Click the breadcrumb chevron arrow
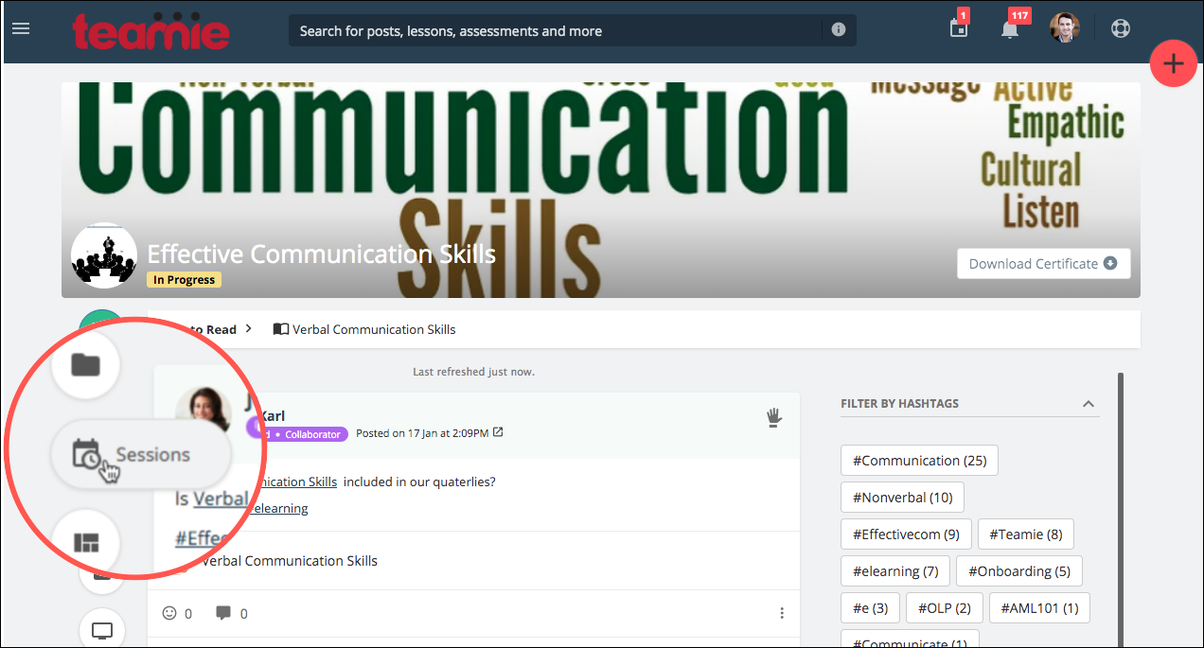1204x648 pixels. click(249, 328)
